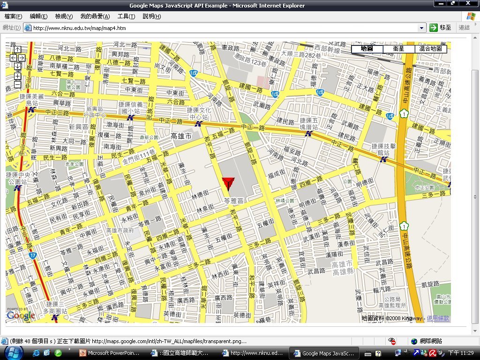Image resolution: width=480 pixels, height=360 pixels.
Task: Switch map to 衛星 satellite view
Action: tap(398, 49)
